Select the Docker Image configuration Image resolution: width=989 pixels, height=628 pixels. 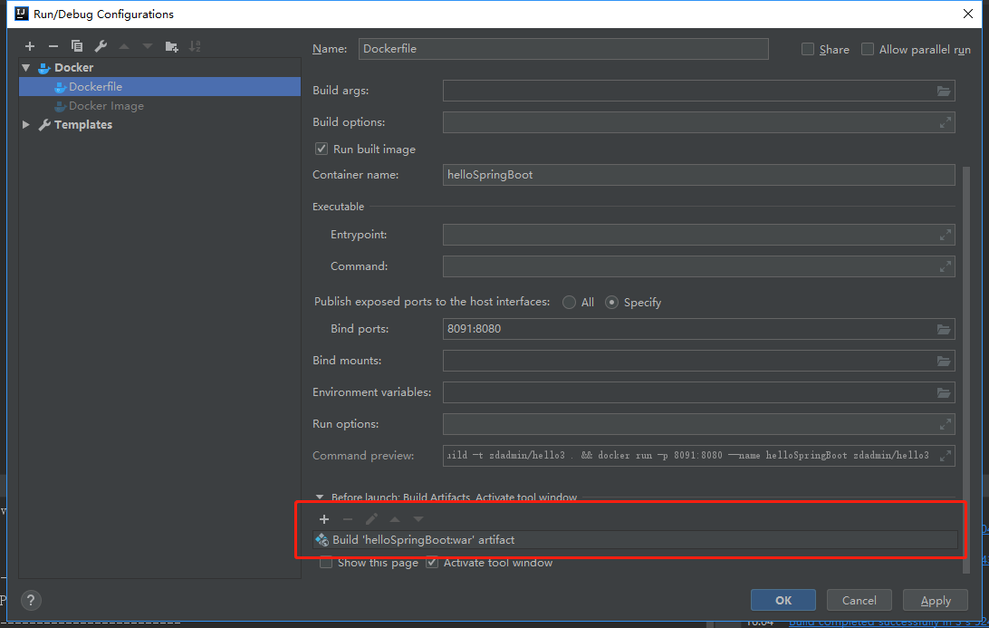tap(159, 106)
